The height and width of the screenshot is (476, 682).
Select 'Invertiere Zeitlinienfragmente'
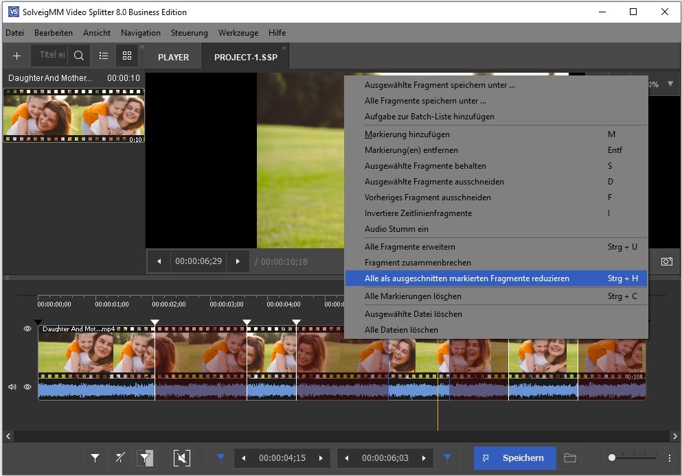coord(496,213)
